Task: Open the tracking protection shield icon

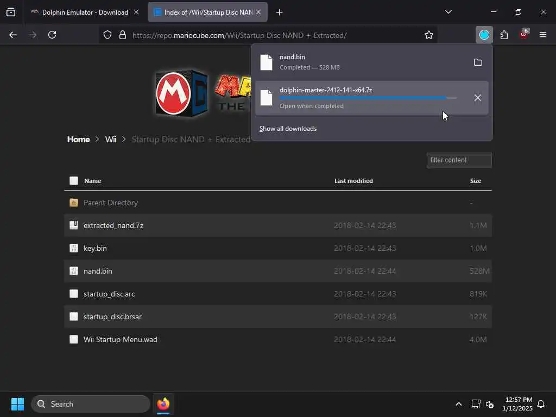Action: click(x=108, y=35)
